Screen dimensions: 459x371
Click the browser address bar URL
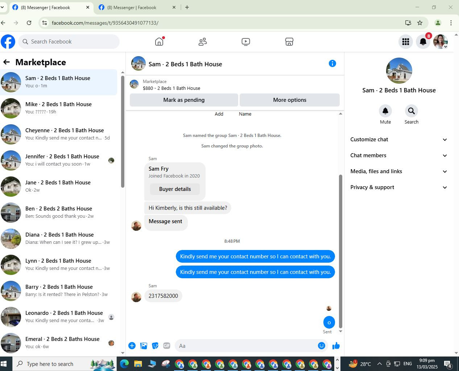pos(105,23)
